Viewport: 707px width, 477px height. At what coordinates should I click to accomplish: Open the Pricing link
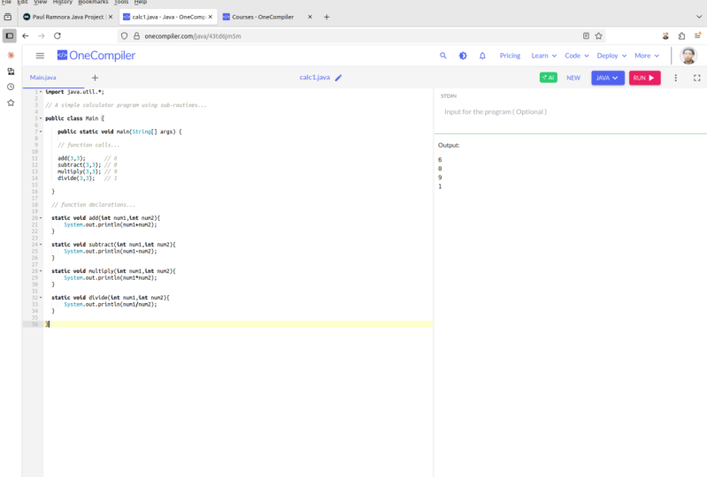coord(510,56)
